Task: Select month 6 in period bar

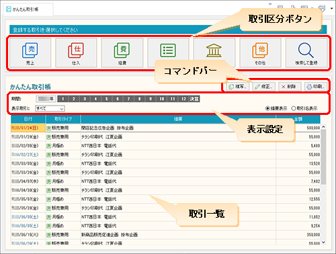Action: 118,99
